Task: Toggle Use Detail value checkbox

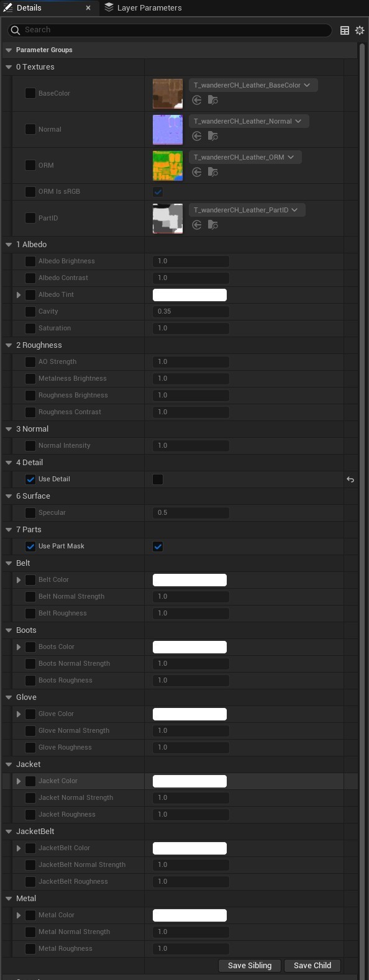Action: 158,479
